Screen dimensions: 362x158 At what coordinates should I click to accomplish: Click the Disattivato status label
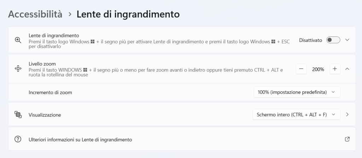(x=310, y=40)
